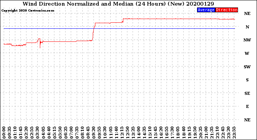
Task: Click the 09:20 time label
Action: click(94, 133)
